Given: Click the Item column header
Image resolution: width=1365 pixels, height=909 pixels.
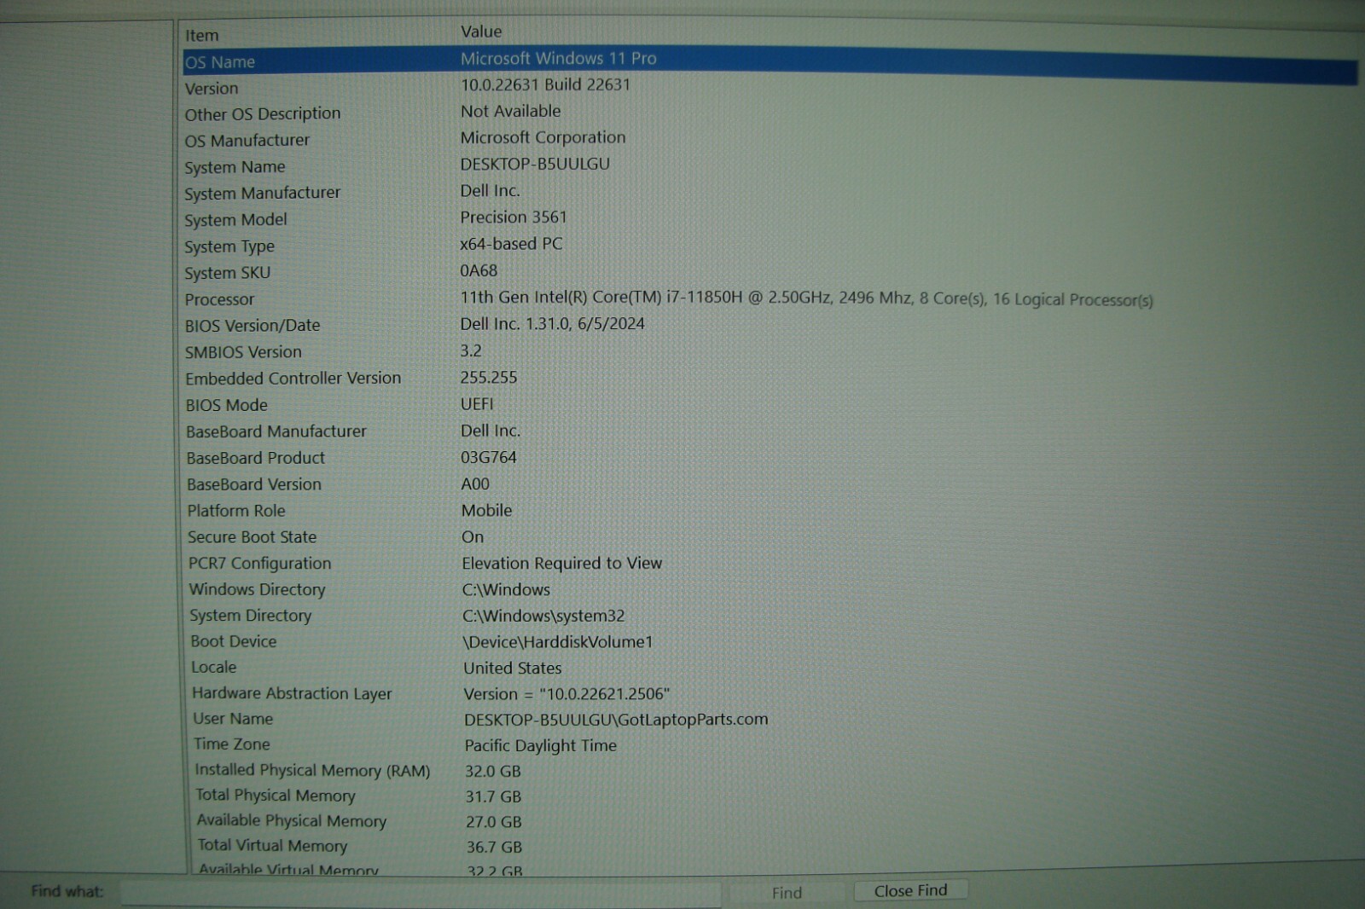Looking at the screenshot, I should [x=202, y=36].
